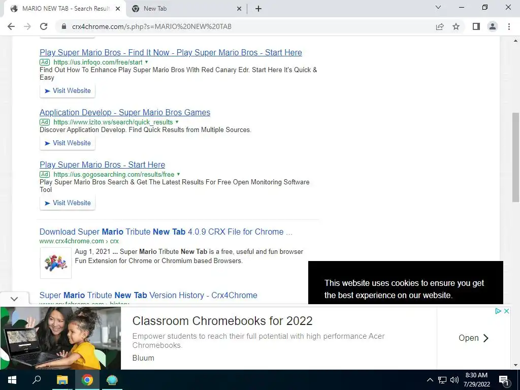Click Visit Website under the infoqo ad
520x390 pixels.
[68, 90]
